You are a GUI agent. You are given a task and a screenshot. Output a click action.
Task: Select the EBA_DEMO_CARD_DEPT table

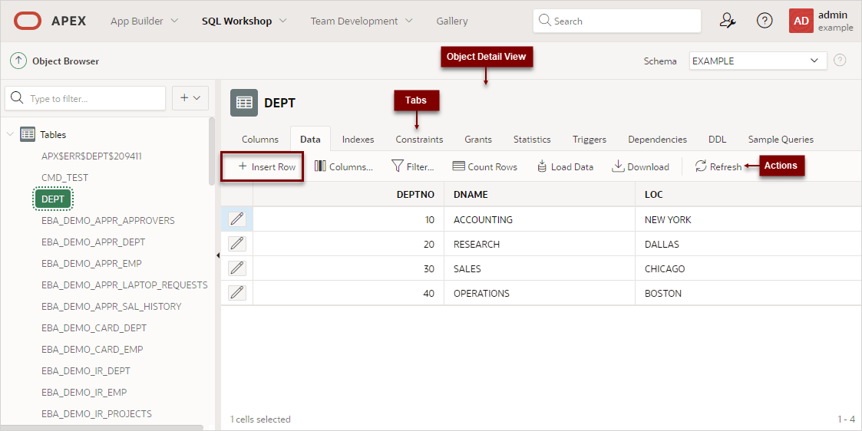[94, 327]
